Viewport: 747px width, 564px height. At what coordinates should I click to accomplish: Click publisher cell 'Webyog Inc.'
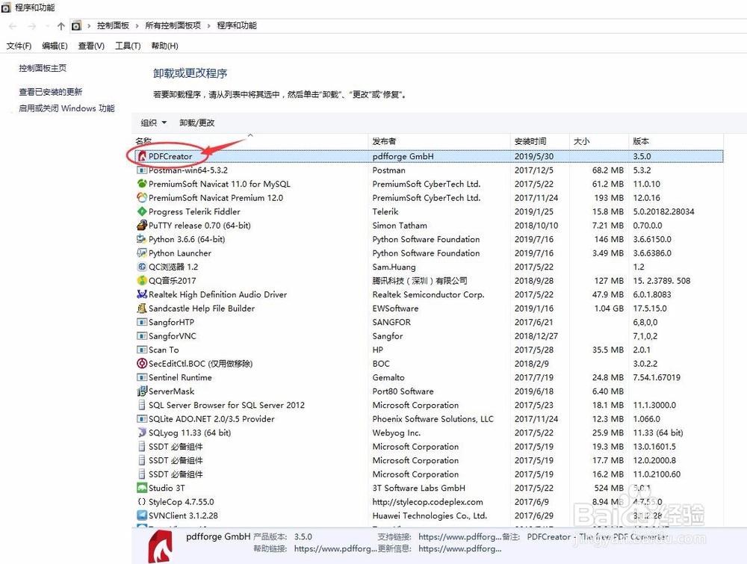397,433
